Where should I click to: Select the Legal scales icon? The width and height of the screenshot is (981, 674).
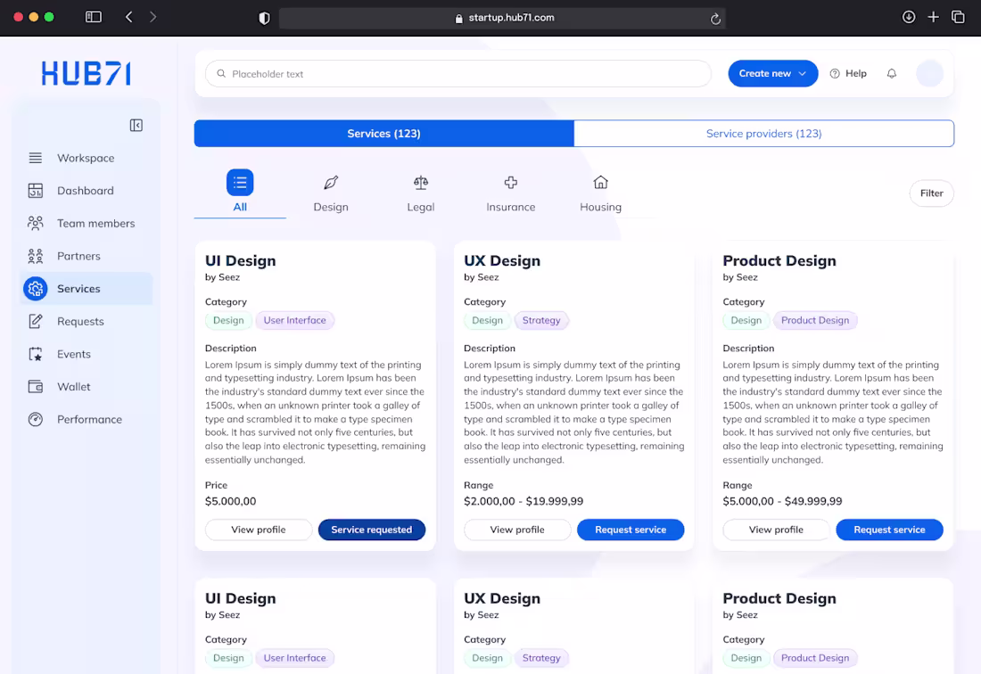click(x=420, y=183)
